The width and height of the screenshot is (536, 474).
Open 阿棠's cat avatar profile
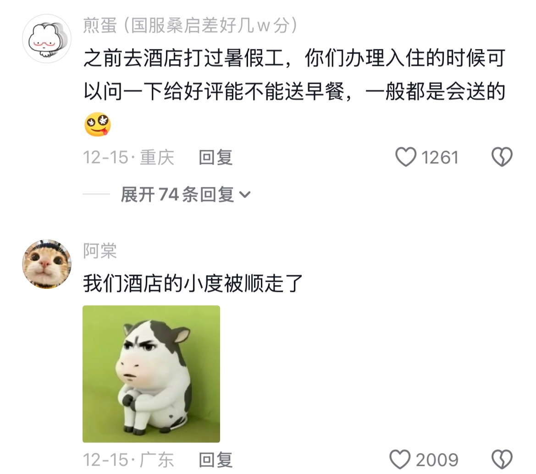[x=47, y=264]
